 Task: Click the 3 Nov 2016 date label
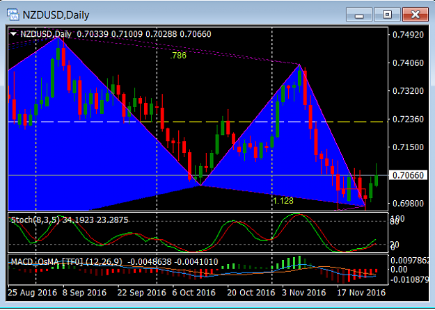tap(303, 293)
